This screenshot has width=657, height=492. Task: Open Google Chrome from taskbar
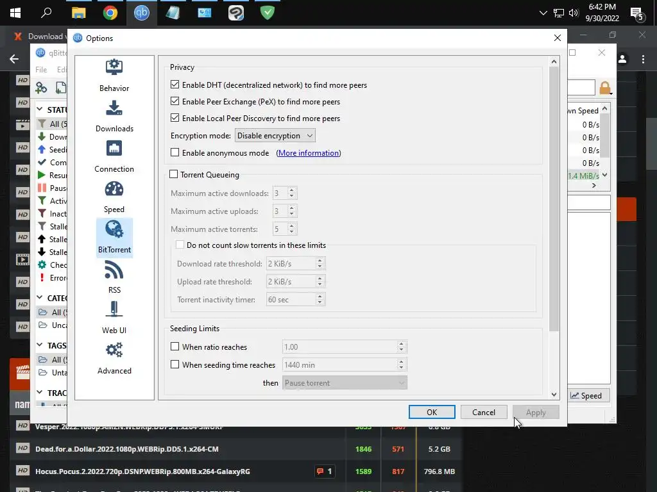click(x=110, y=13)
